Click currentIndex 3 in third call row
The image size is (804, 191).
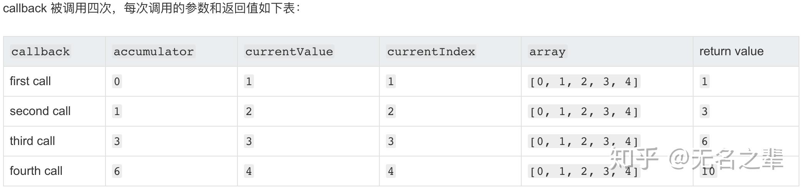pyautogui.click(x=390, y=142)
